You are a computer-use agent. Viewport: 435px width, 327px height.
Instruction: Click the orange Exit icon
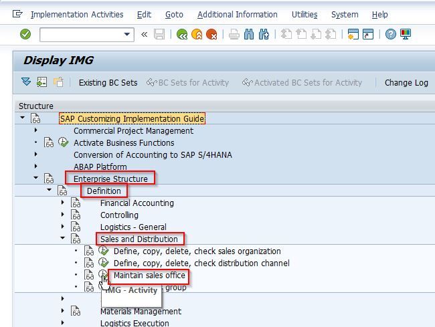click(197, 34)
